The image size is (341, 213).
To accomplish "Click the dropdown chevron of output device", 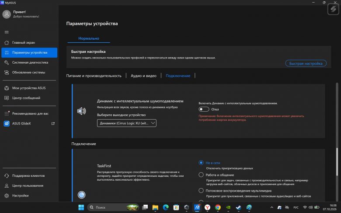I will [x=153, y=123].
